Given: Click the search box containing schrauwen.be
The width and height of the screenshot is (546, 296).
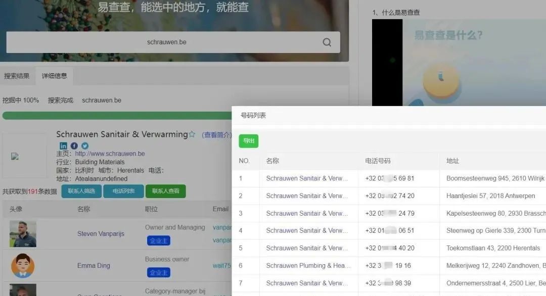Looking at the screenshot, I should click(x=173, y=42).
